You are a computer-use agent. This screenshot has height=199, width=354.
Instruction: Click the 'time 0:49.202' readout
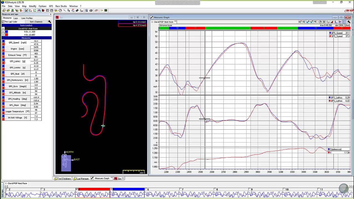(326, 25)
